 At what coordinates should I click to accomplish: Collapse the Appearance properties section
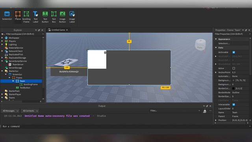pyautogui.click(x=216, y=39)
